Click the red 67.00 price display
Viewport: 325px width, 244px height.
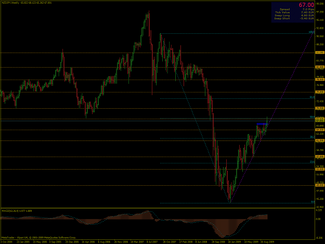coord(306,5)
